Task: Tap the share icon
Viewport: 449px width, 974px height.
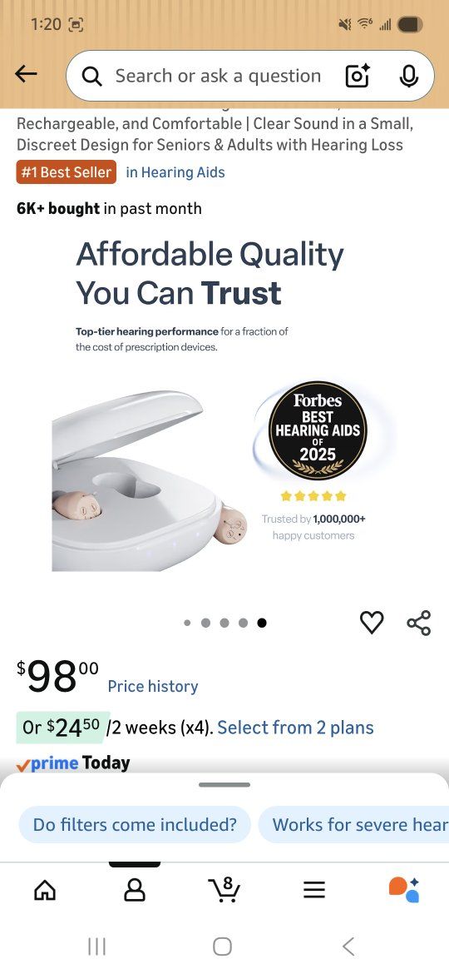Action: click(x=418, y=623)
